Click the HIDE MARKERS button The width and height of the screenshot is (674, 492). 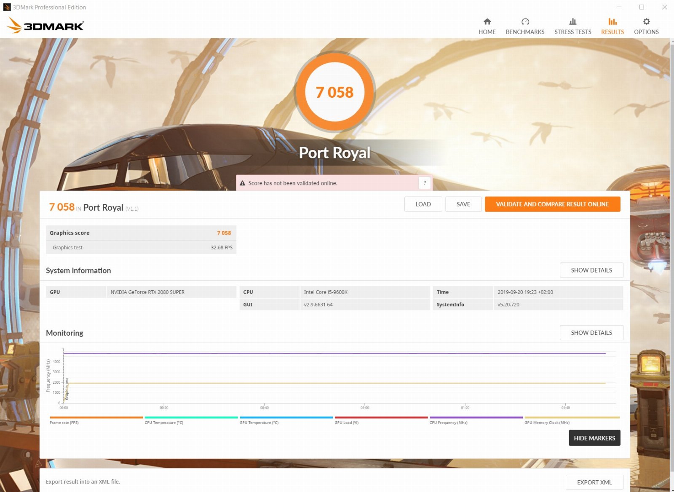(594, 438)
